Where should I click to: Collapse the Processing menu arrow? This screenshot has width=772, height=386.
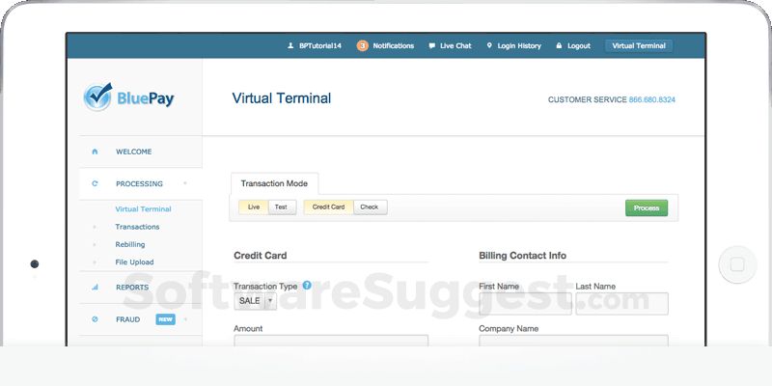[x=185, y=183]
